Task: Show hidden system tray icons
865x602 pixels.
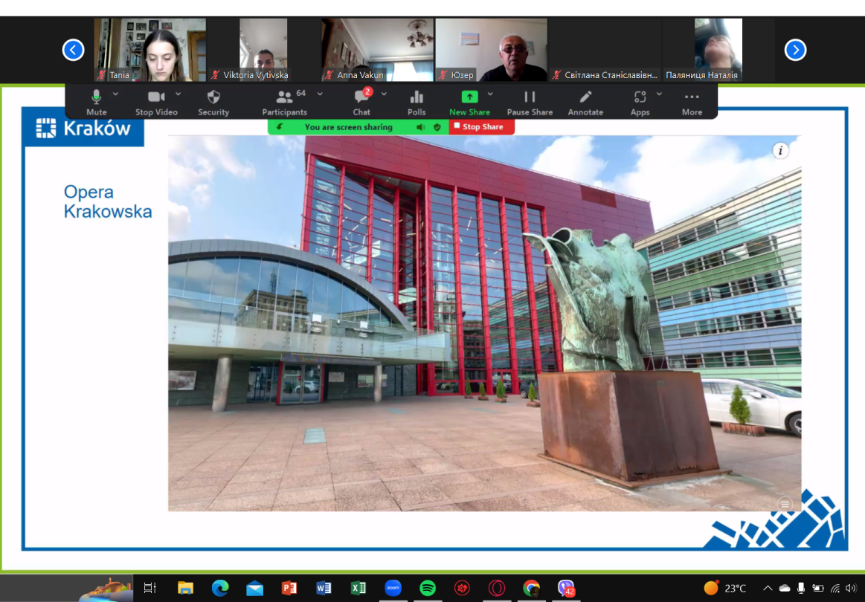Action: point(768,588)
